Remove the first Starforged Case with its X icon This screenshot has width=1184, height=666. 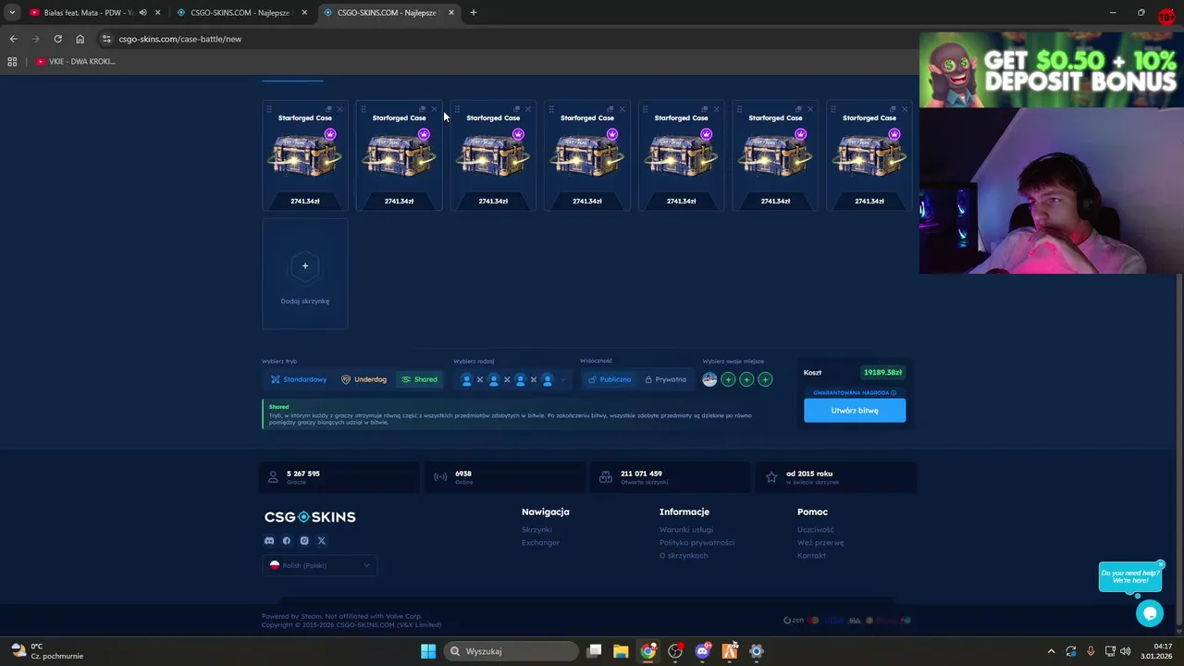(x=339, y=109)
